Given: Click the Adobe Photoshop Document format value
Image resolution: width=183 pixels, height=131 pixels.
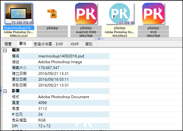Looking at the screenshot, I should (64, 97).
